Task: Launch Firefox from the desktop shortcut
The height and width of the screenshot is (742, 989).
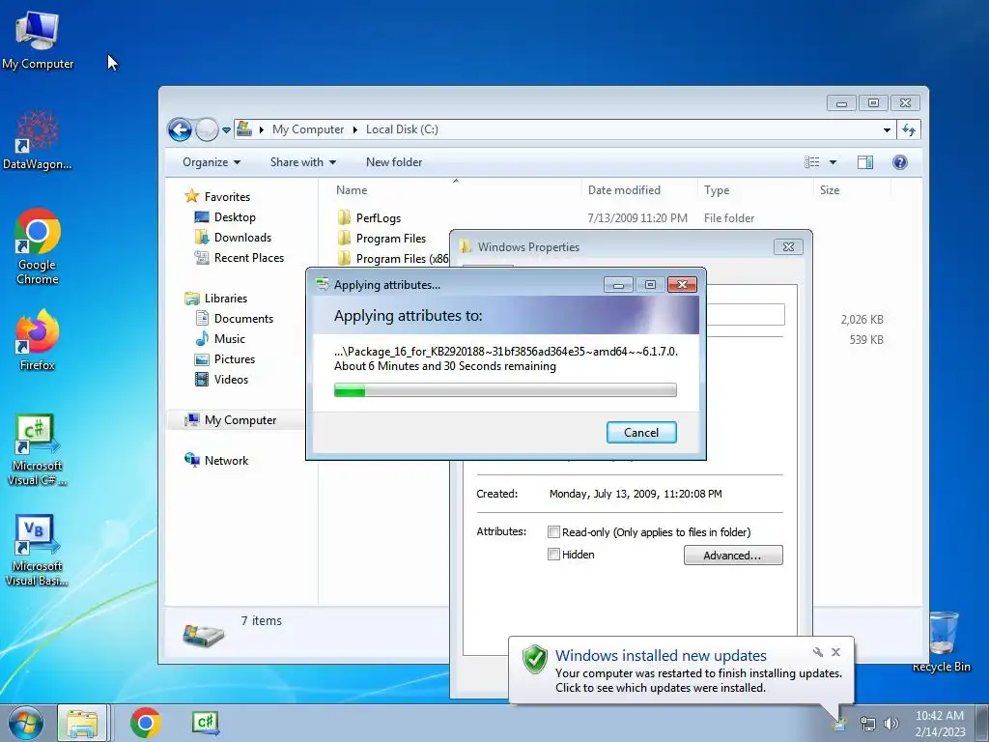Action: tap(38, 339)
